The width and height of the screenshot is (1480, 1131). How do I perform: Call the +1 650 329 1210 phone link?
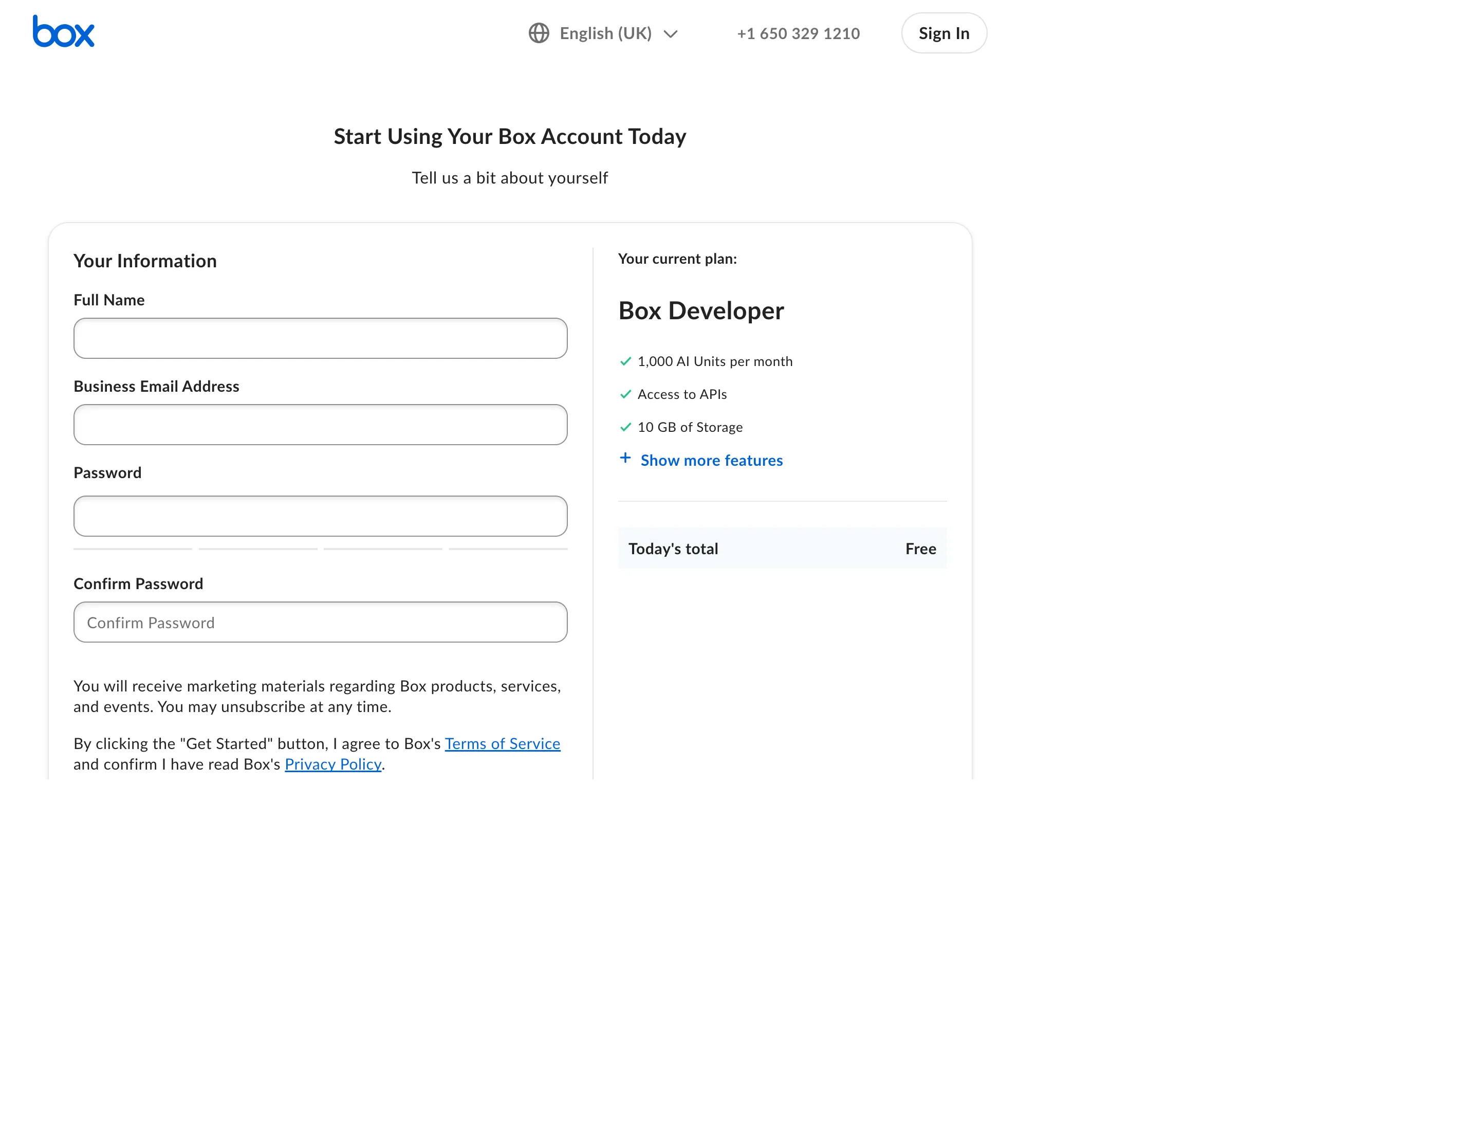[798, 33]
